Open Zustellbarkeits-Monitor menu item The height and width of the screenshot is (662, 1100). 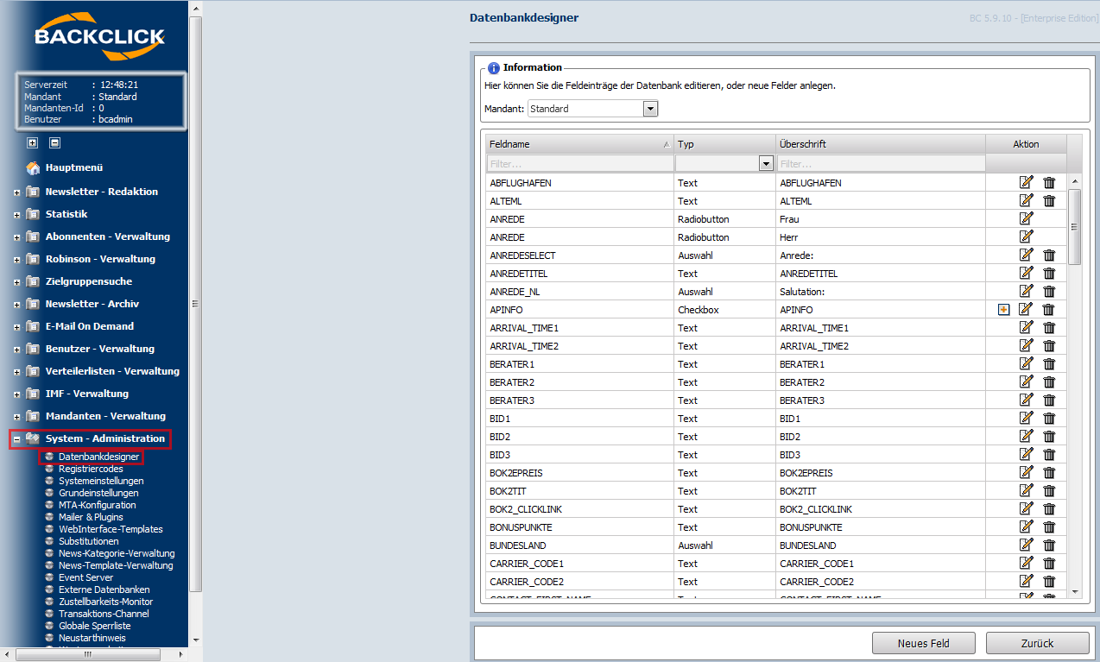pos(105,602)
